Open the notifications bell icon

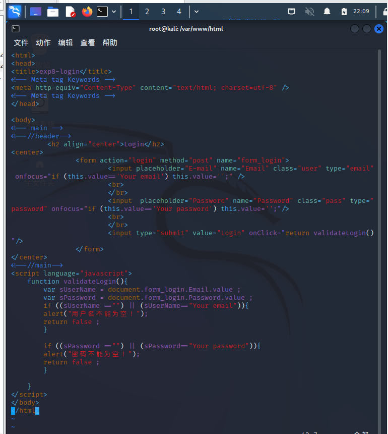coord(327,11)
